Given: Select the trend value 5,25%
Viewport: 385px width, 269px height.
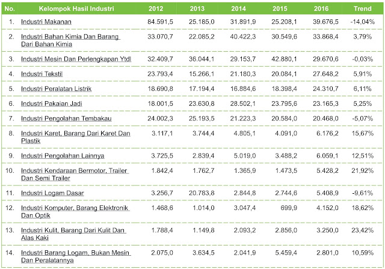Looking at the screenshot, I should [x=362, y=104].
